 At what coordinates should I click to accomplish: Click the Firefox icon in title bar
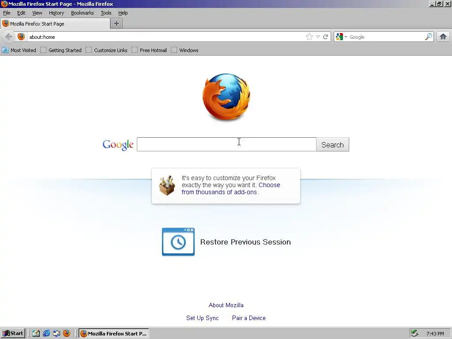point(4,4)
